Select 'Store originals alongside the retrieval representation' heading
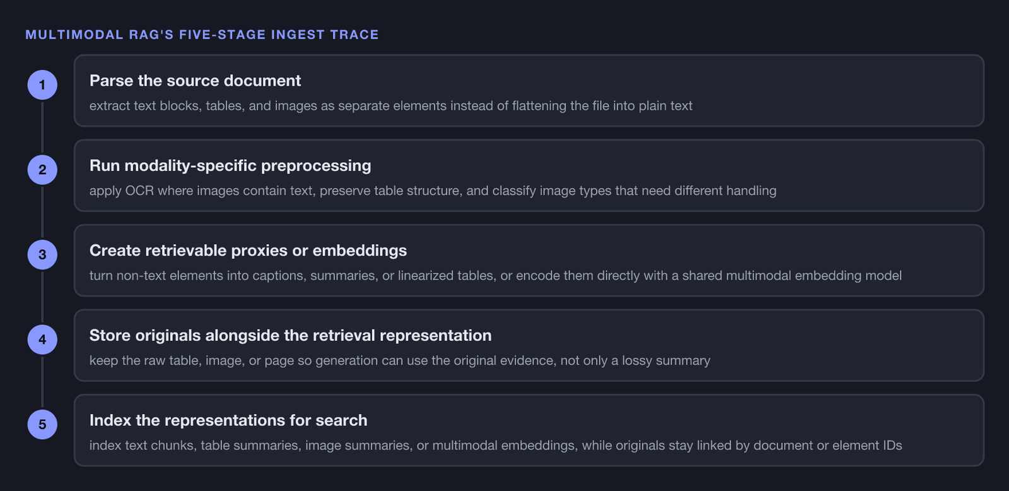1009x491 pixels. coord(290,335)
